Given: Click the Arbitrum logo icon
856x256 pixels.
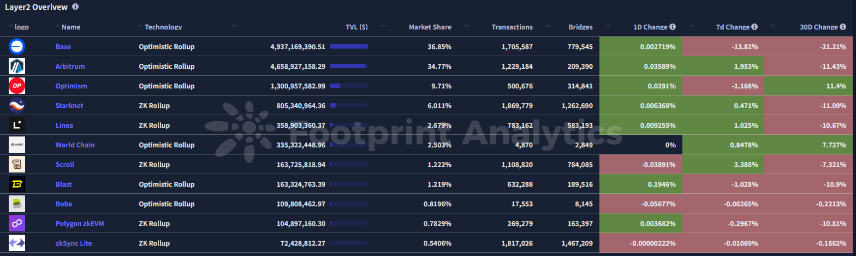Looking at the screenshot, I should coord(17,66).
